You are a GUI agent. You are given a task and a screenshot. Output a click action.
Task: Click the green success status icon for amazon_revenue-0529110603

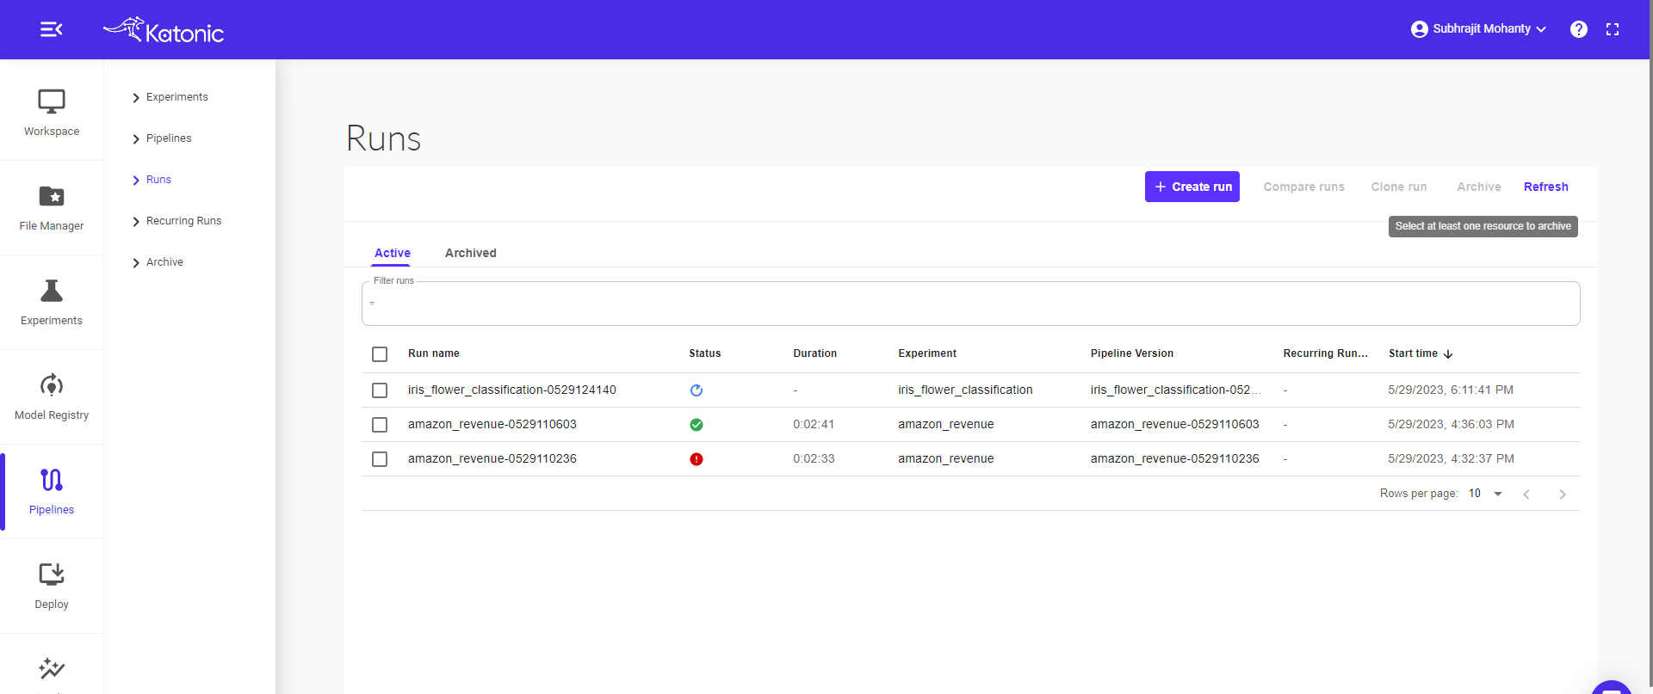tap(696, 425)
